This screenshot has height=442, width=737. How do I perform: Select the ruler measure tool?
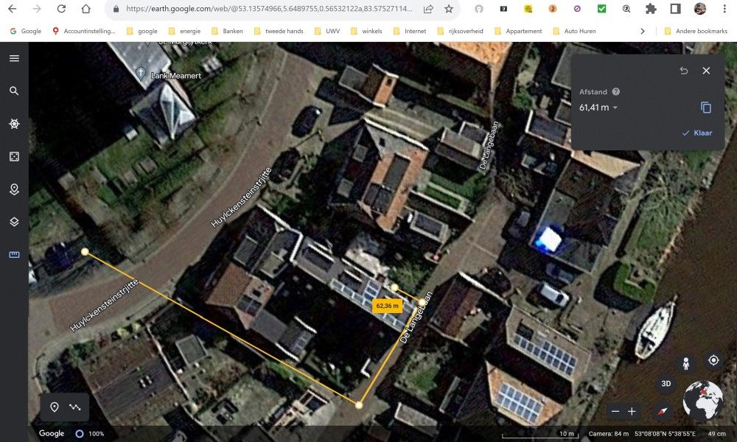tap(14, 254)
